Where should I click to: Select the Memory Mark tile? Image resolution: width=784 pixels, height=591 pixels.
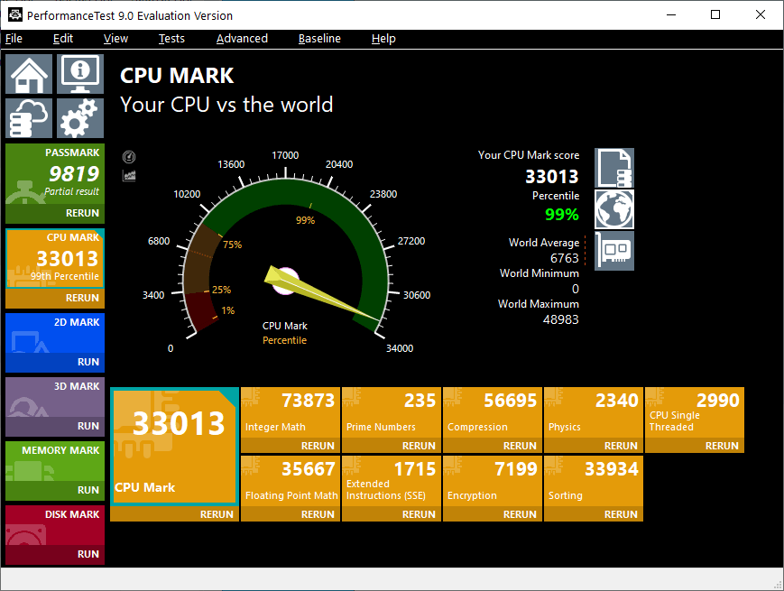pos(55,461)
